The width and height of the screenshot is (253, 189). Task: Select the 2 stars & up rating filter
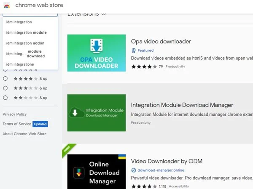click(x=5, y=98)
